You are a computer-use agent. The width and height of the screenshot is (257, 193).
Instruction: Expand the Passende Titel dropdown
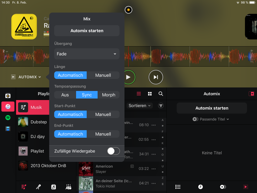coord(212,119)
